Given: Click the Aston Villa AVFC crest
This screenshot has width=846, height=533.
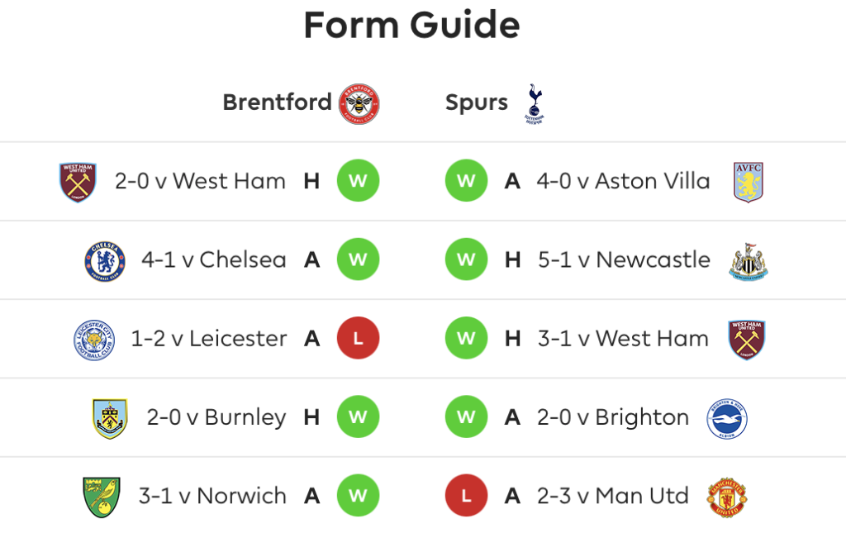Looking at the screenshot, I should tap(749, 183).
